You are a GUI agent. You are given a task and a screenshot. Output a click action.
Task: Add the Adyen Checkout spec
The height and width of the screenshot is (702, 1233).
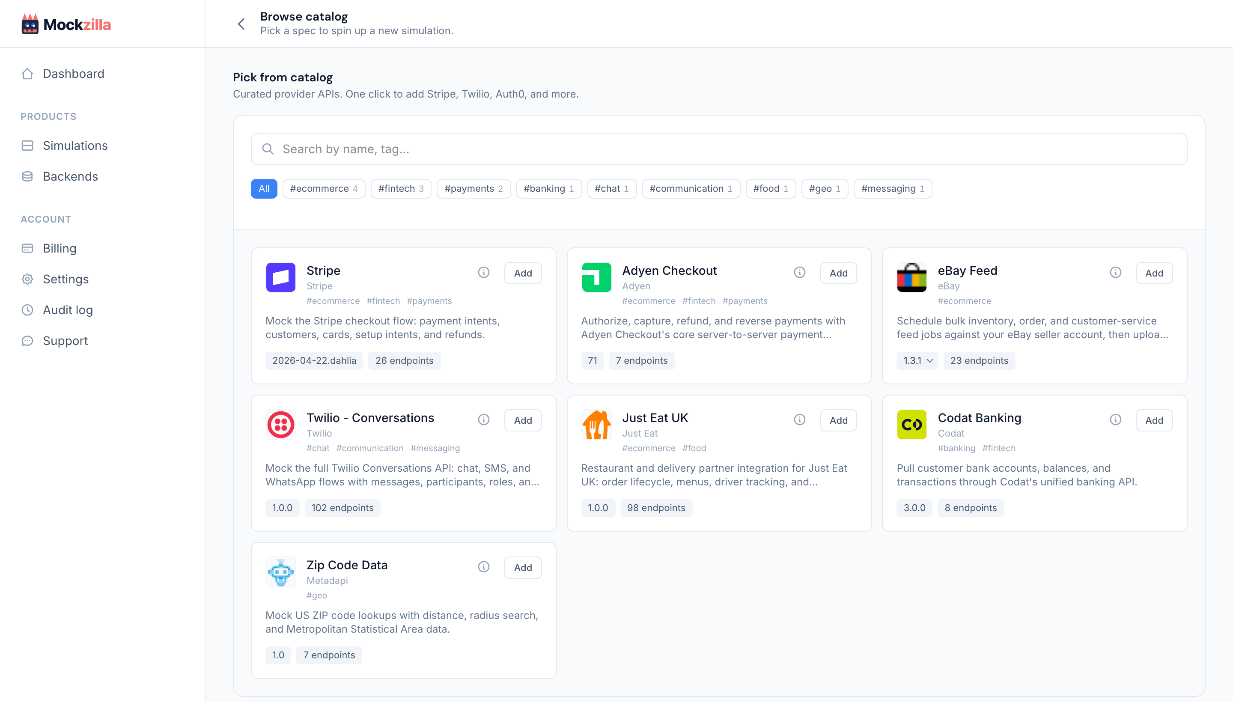[x=839, y=273]
